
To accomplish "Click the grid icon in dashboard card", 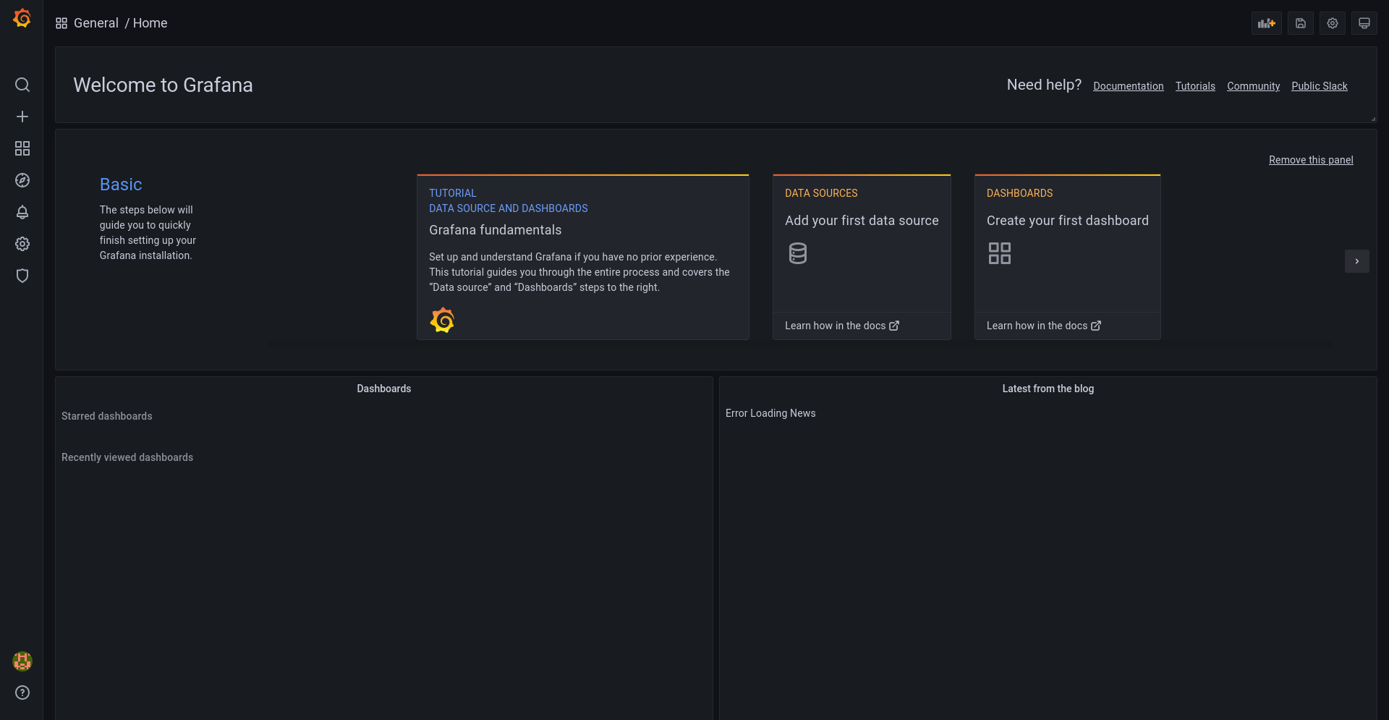I will tap(999, 253).
